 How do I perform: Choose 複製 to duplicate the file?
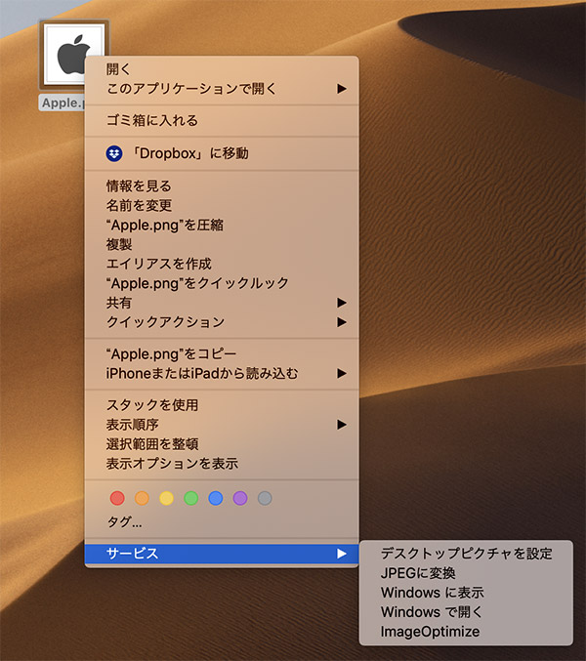222,244
